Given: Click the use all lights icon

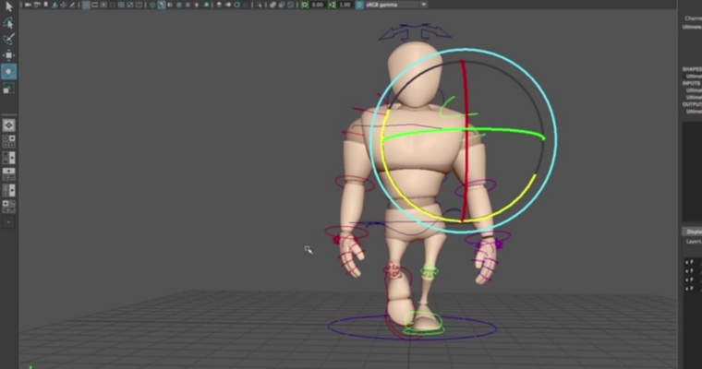Looking at the screenshot, I should [x=197, y=5].
